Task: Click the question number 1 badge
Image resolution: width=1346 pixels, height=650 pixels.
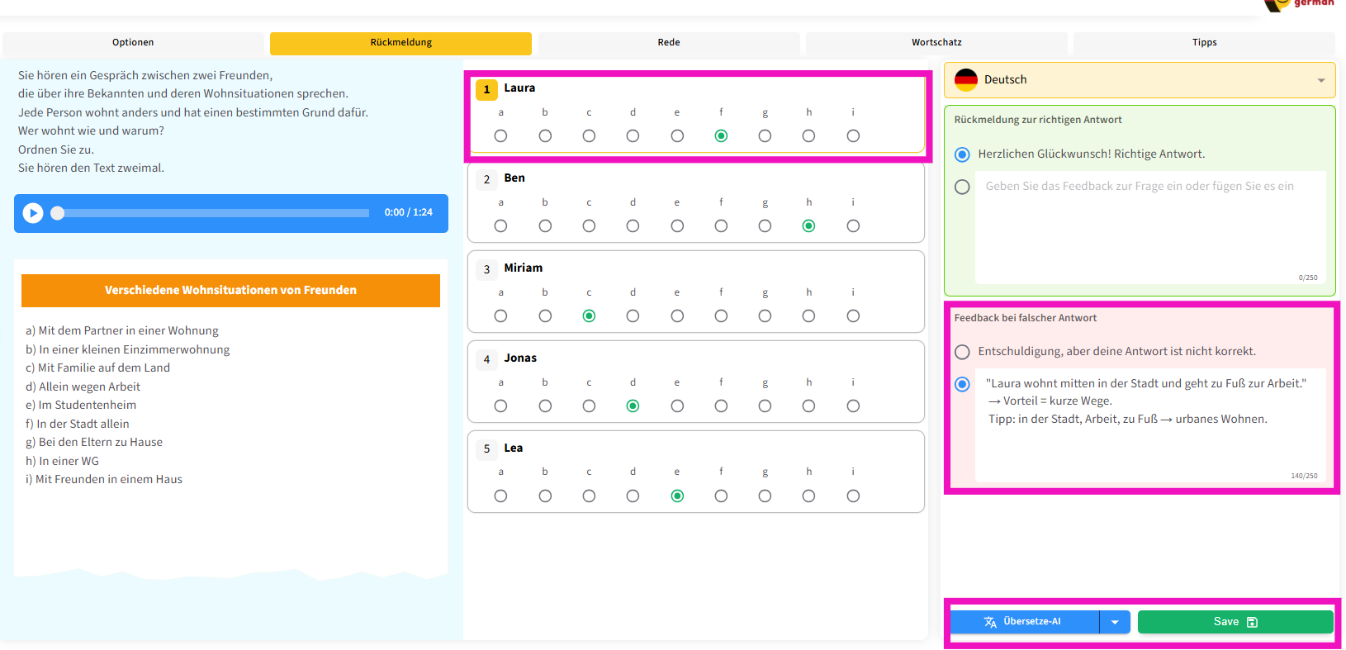Action: (486, 89)
